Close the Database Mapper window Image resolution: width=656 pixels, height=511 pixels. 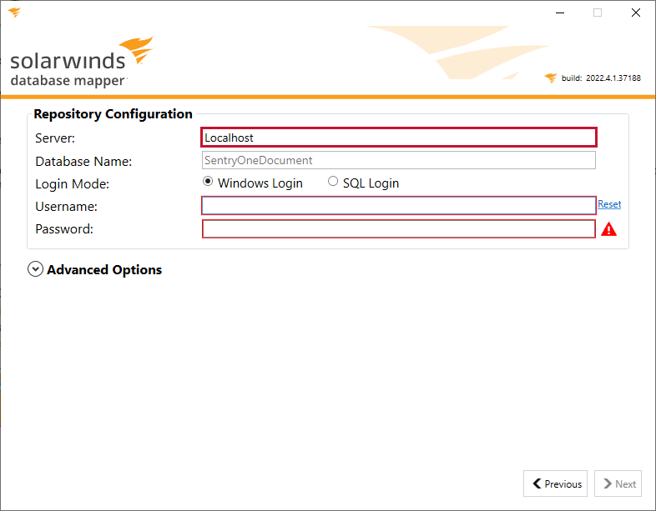point(635,13)
